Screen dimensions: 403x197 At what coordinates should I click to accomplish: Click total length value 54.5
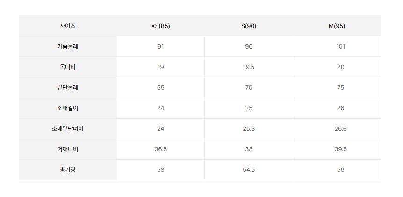[249, 170]
